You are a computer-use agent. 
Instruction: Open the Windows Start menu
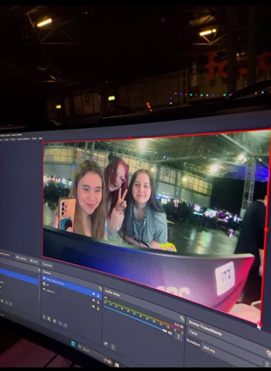[x=73, y=344]
